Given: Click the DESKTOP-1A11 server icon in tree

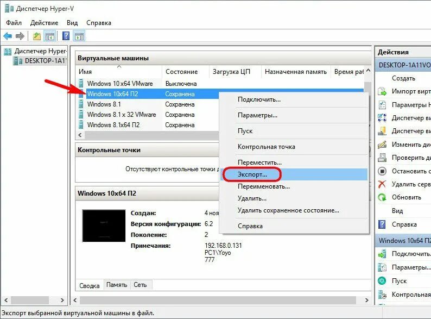Looking at the screenshot, I should [x=18, y=61].
